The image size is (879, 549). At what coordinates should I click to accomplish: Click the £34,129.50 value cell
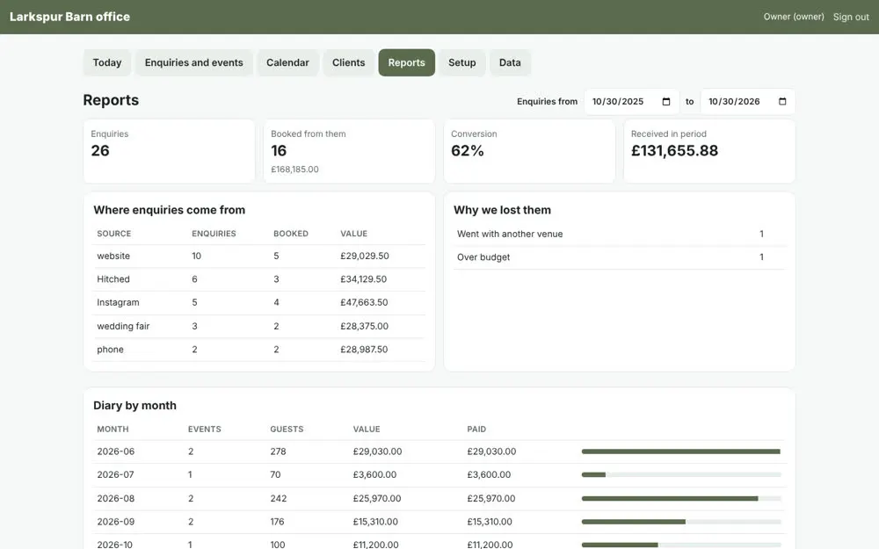[363, 279]
